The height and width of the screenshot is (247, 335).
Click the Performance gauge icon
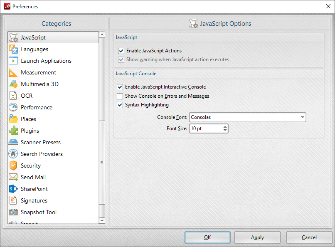point(13,107)
